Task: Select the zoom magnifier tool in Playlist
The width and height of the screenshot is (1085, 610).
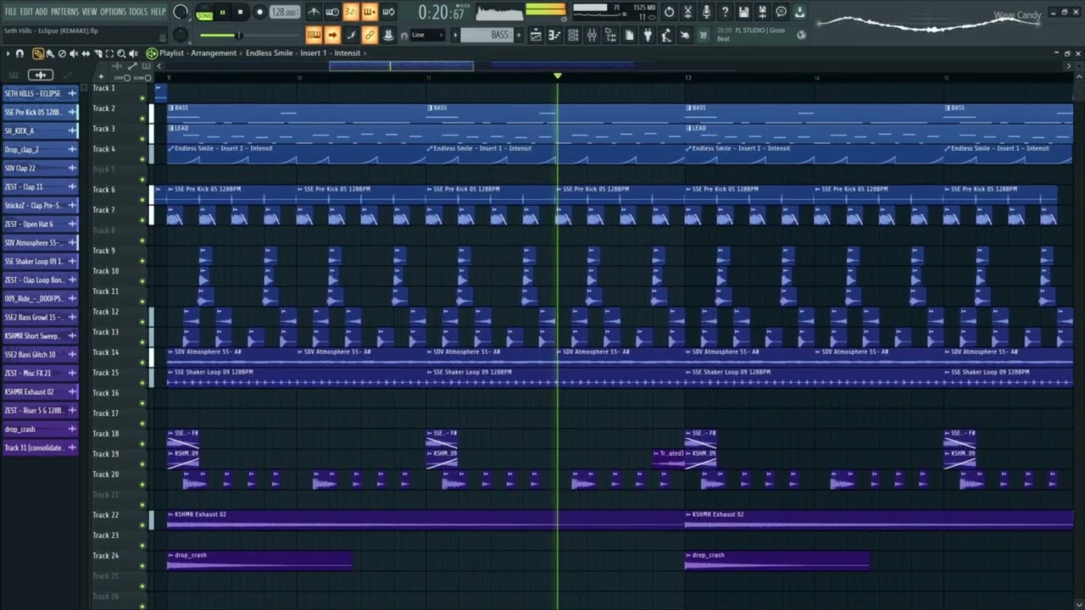Action: (x=121, y=53)
